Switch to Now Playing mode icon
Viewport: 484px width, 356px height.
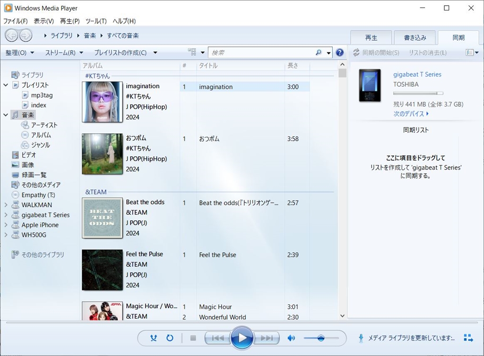tap(468, 338)
